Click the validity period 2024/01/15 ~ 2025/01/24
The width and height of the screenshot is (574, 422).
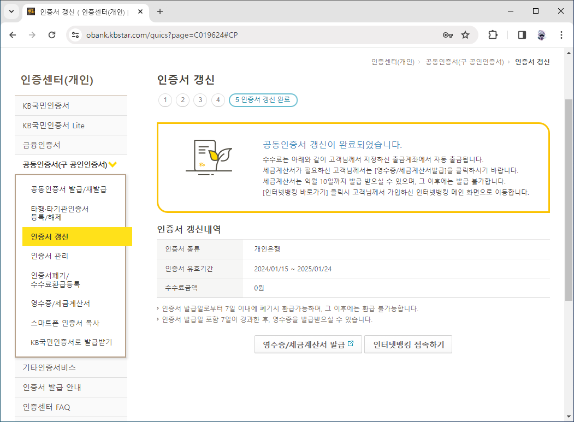(293, 269)
